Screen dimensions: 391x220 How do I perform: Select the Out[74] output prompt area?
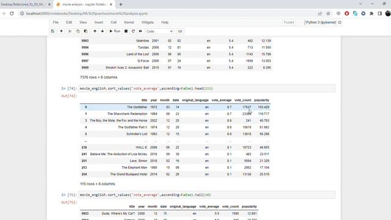pos(69,96)
